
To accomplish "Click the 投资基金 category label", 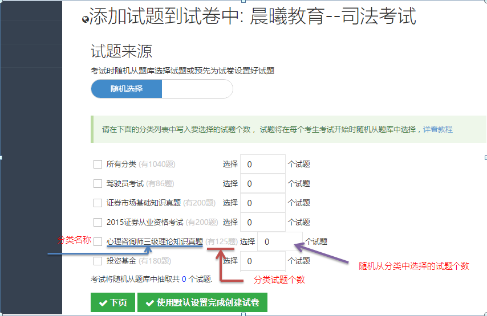I will 121,261.
